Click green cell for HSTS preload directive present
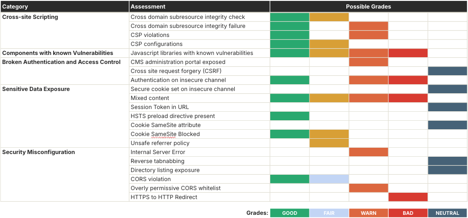Viewport: 468px width, 218px height. click(x=290, y=116)
